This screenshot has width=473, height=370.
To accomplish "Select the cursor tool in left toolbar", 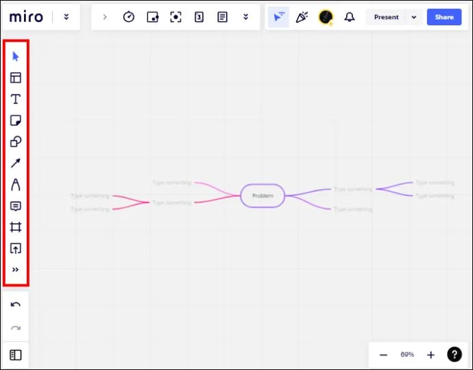I will [x=16, y=57].
